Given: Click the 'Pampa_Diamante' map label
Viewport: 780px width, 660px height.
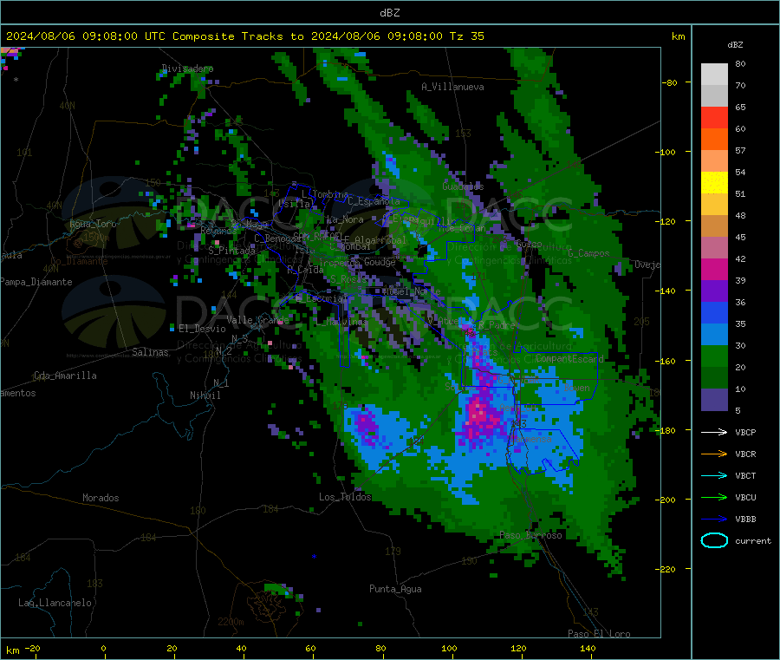Looking at the screenshot, I should click(36, 282).
